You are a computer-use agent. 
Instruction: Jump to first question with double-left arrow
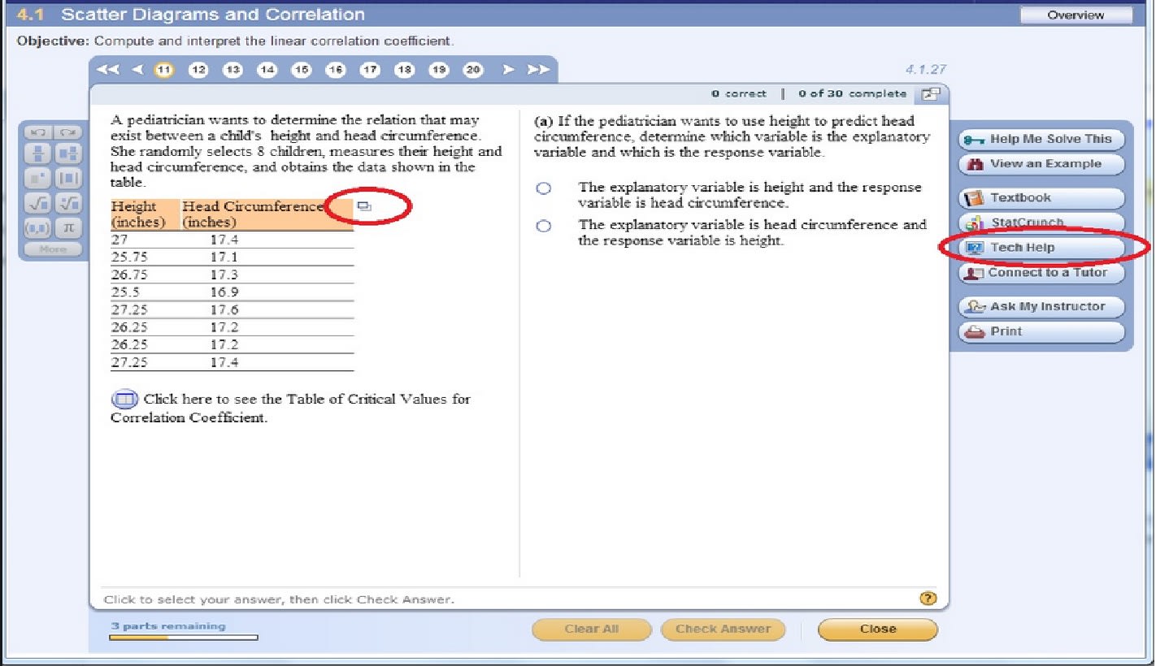[x=107, y=70]
